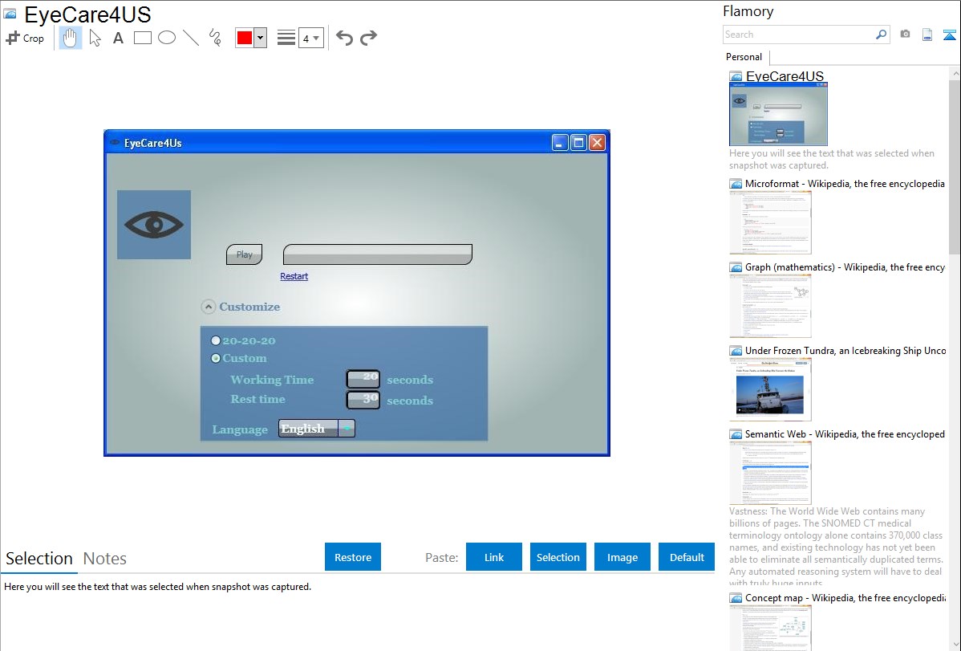This screenshot has width=961, height=651.
Task: Open the Personal tab
Action: 744,57
